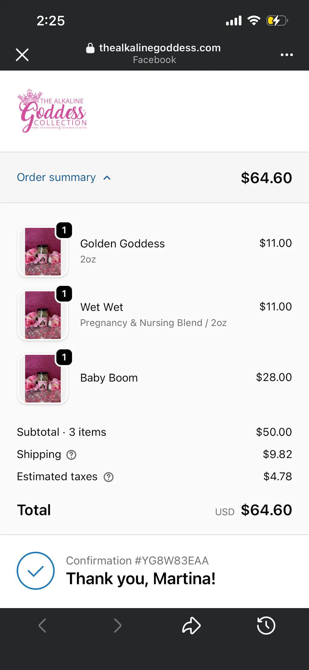Tap the Golden Goddess item name
Image resolution: width=309 pixels, height=670 pixels.
[x=122, y=244]
